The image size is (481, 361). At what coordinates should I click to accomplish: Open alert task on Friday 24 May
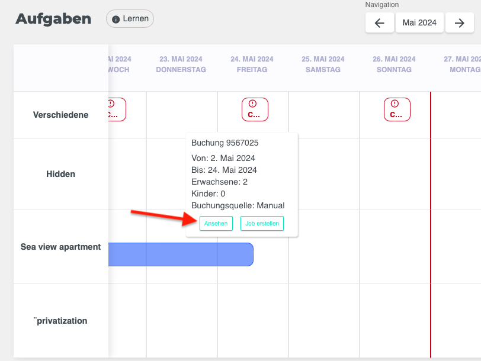click(x=255, y=109)
